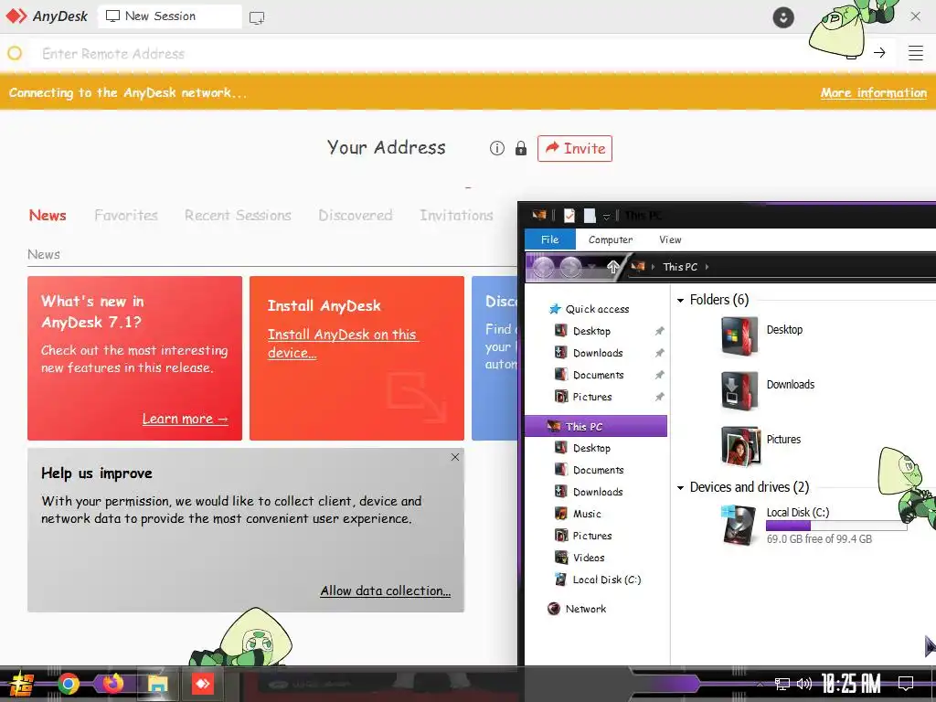
Task: Click the address info icon
Action: click(x=496, y=148)
